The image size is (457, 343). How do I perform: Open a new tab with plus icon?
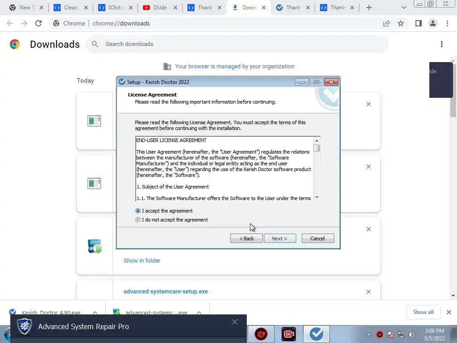click(369, 8)
